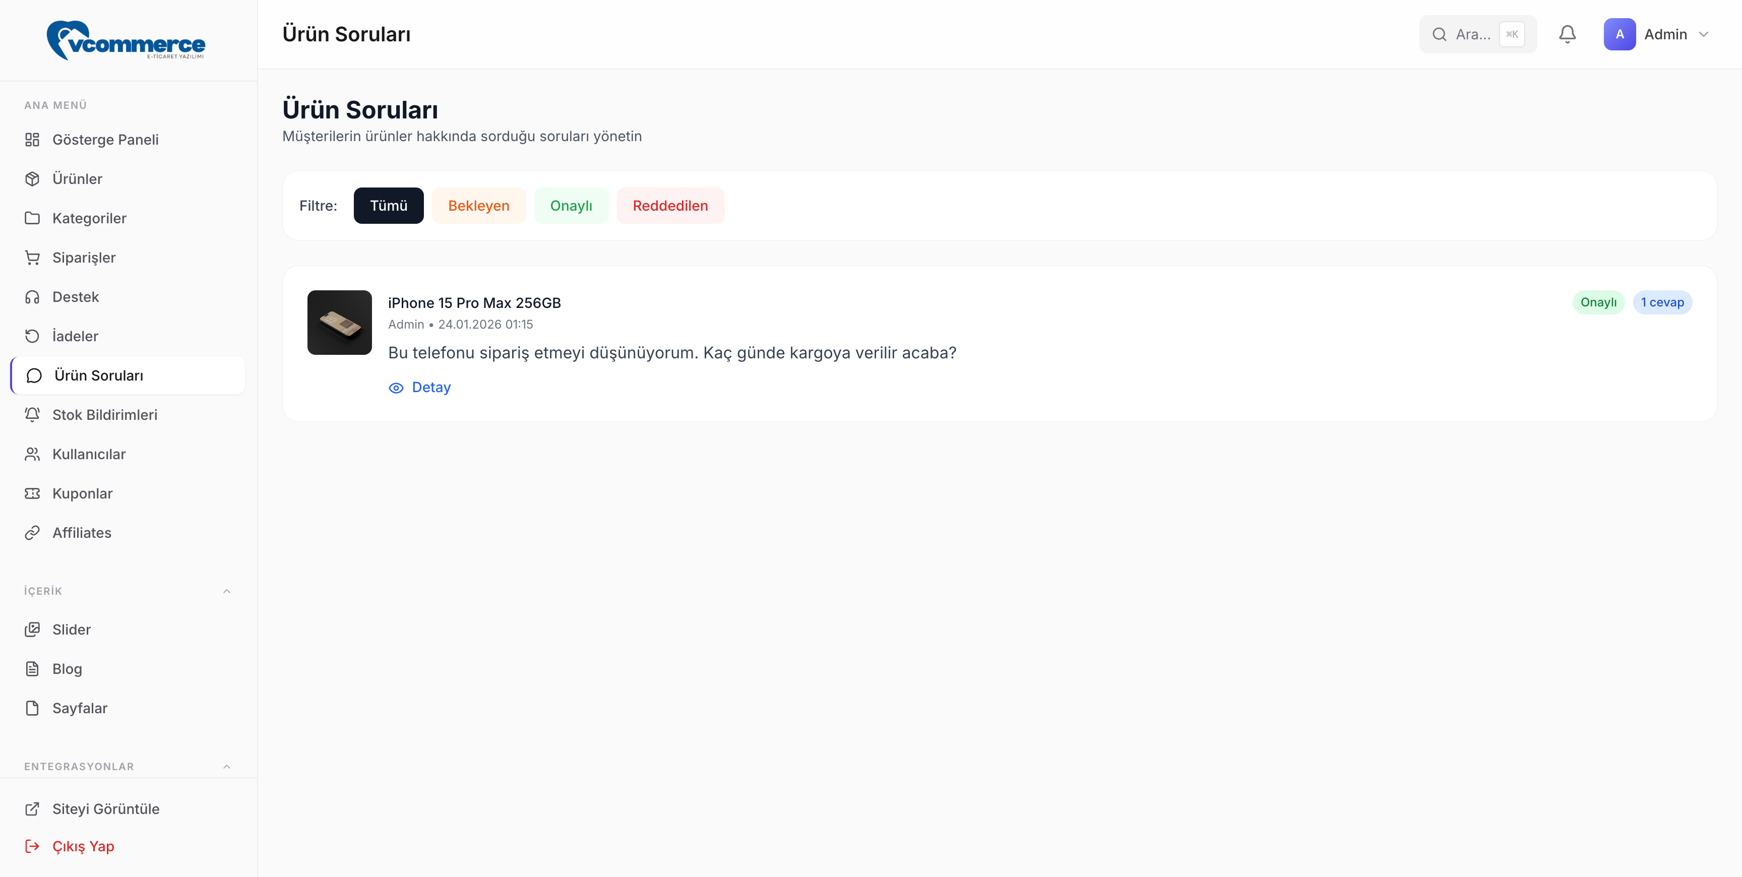This screenshot has width=1742, height=877.
Task: Open the Admin user dropdown menu
Action: [x=1657, y=34]
